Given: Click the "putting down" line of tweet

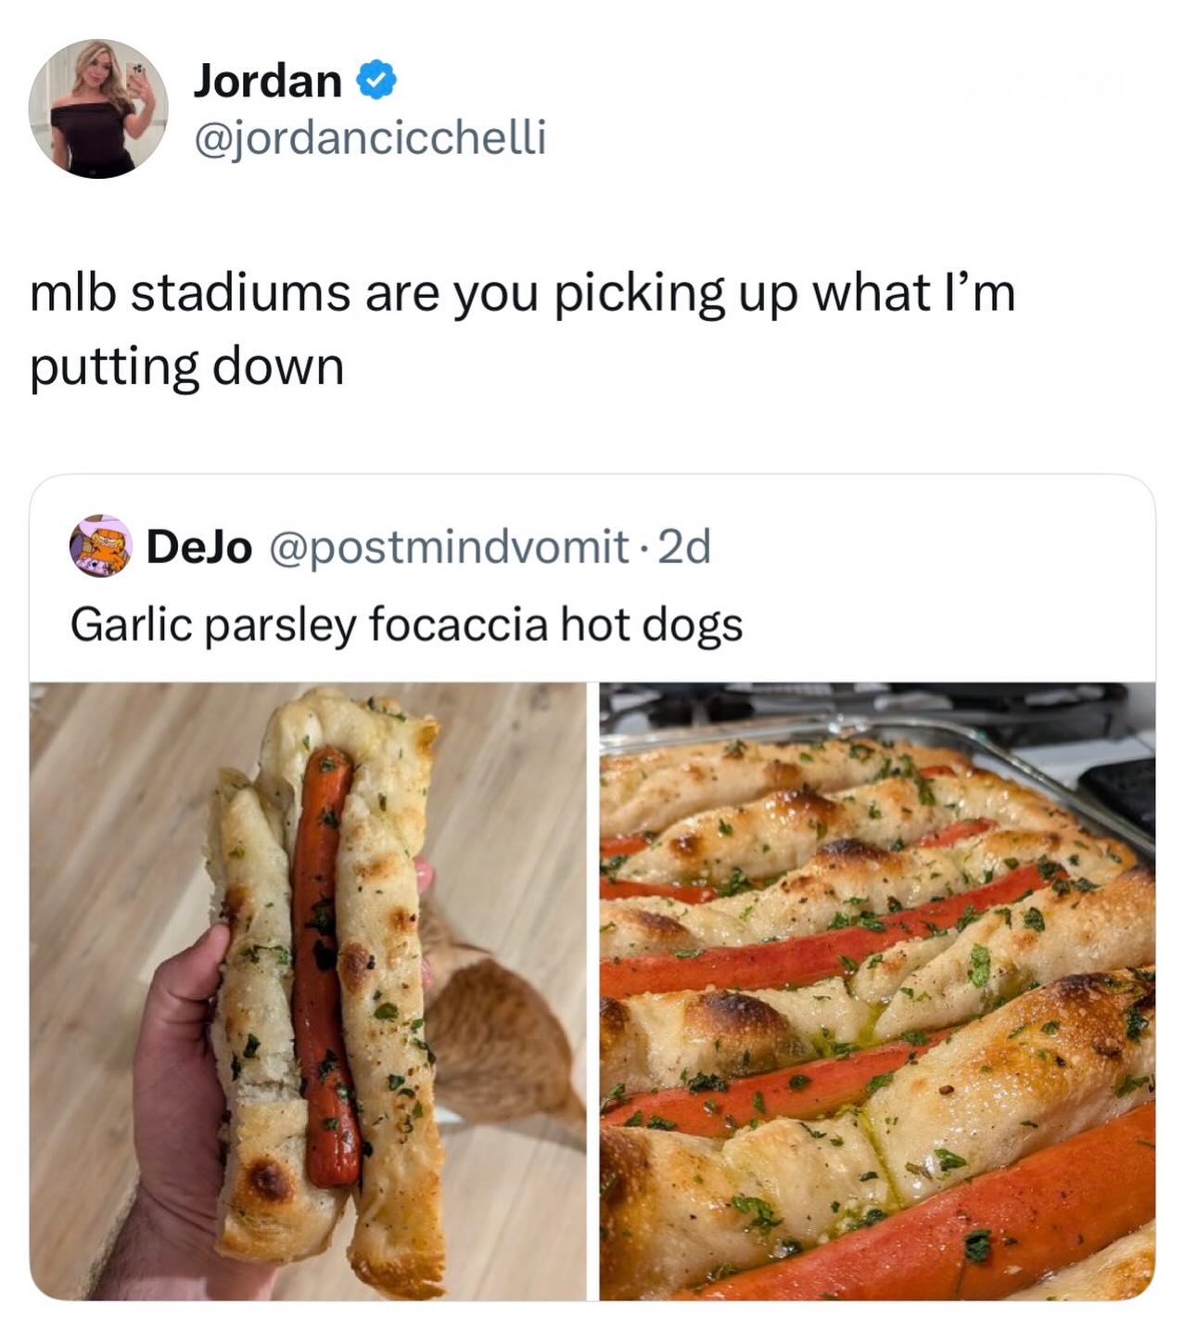Looking at the screenshot, I should (x=187, y=366).
